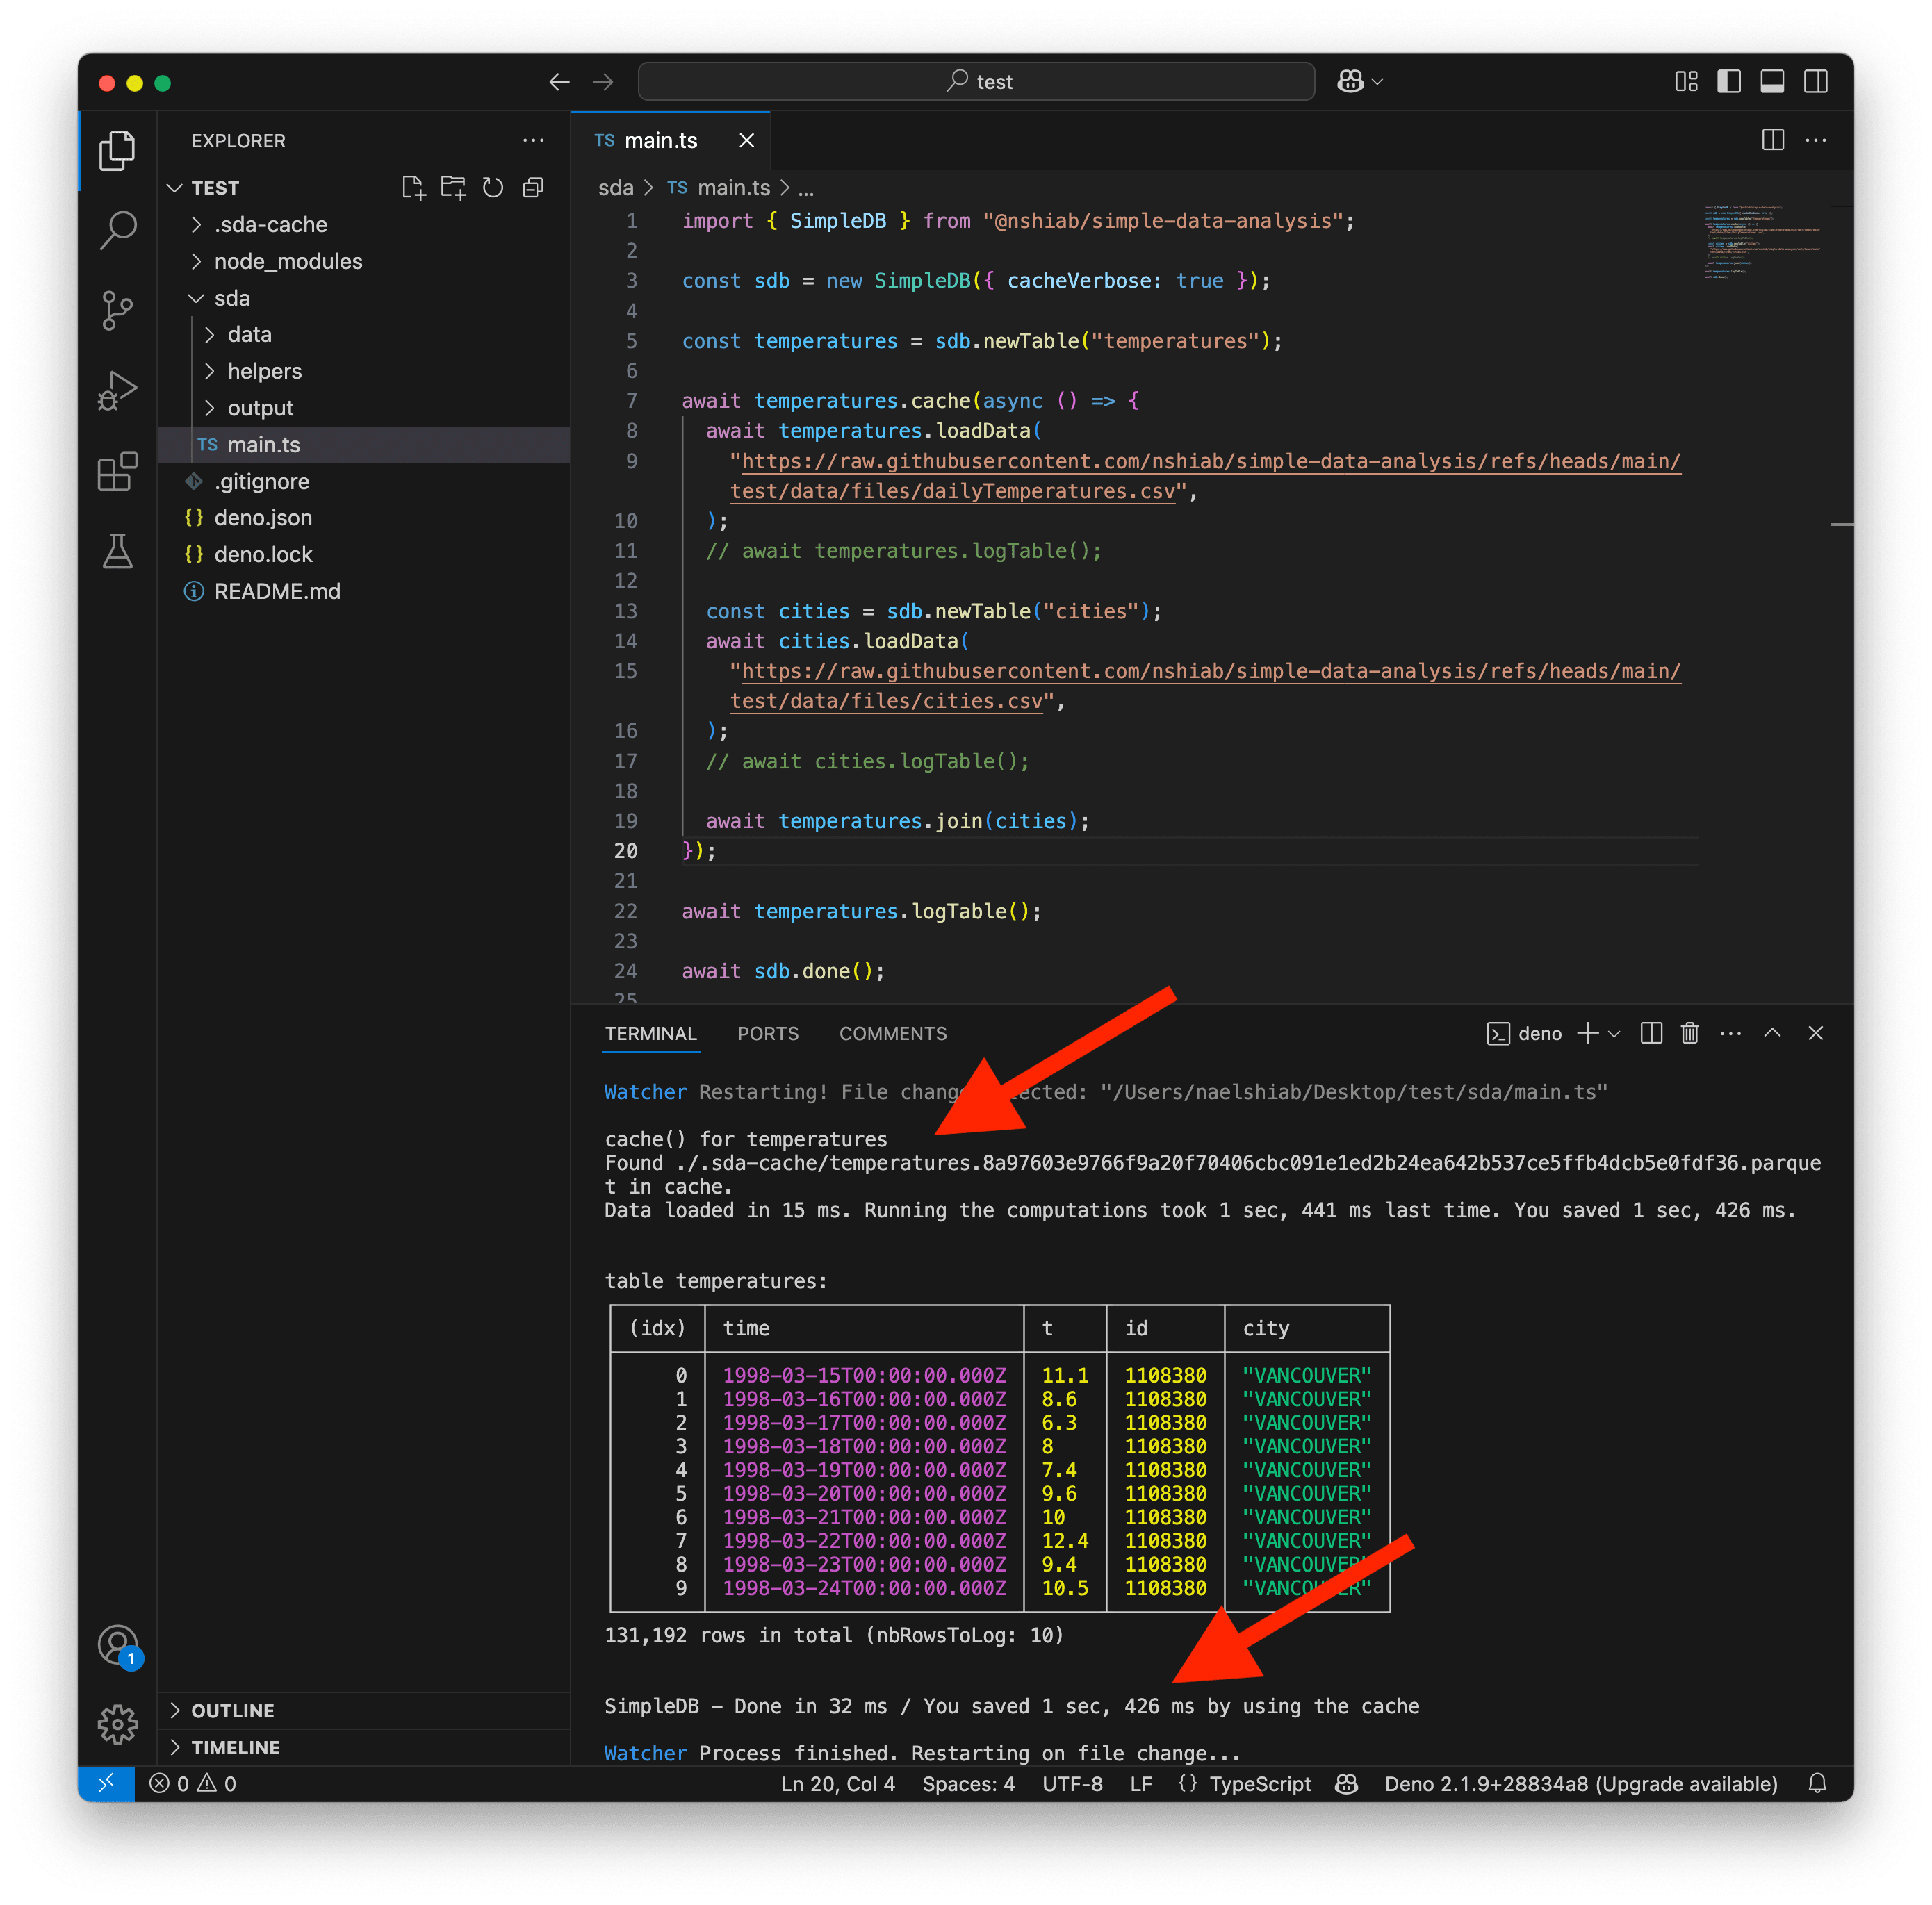Open Customize Layout in title bar
1932x1905 pixels.
pos(1686,82)
